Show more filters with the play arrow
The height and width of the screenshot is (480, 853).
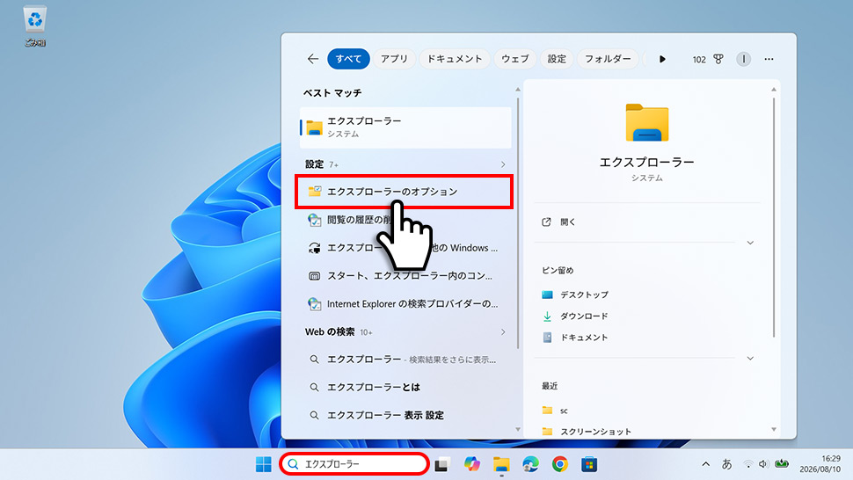click(x=662, y=59)
